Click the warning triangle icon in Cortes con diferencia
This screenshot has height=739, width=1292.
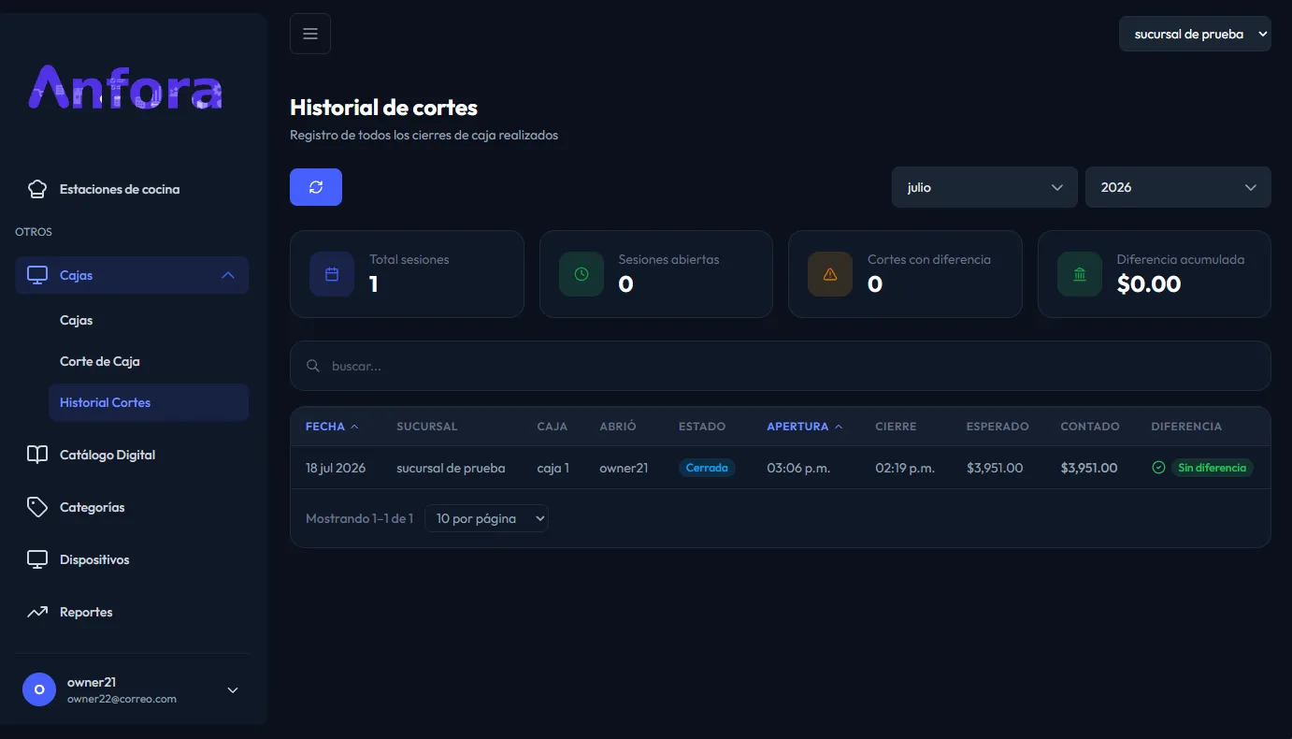click(x=830, y=274)
